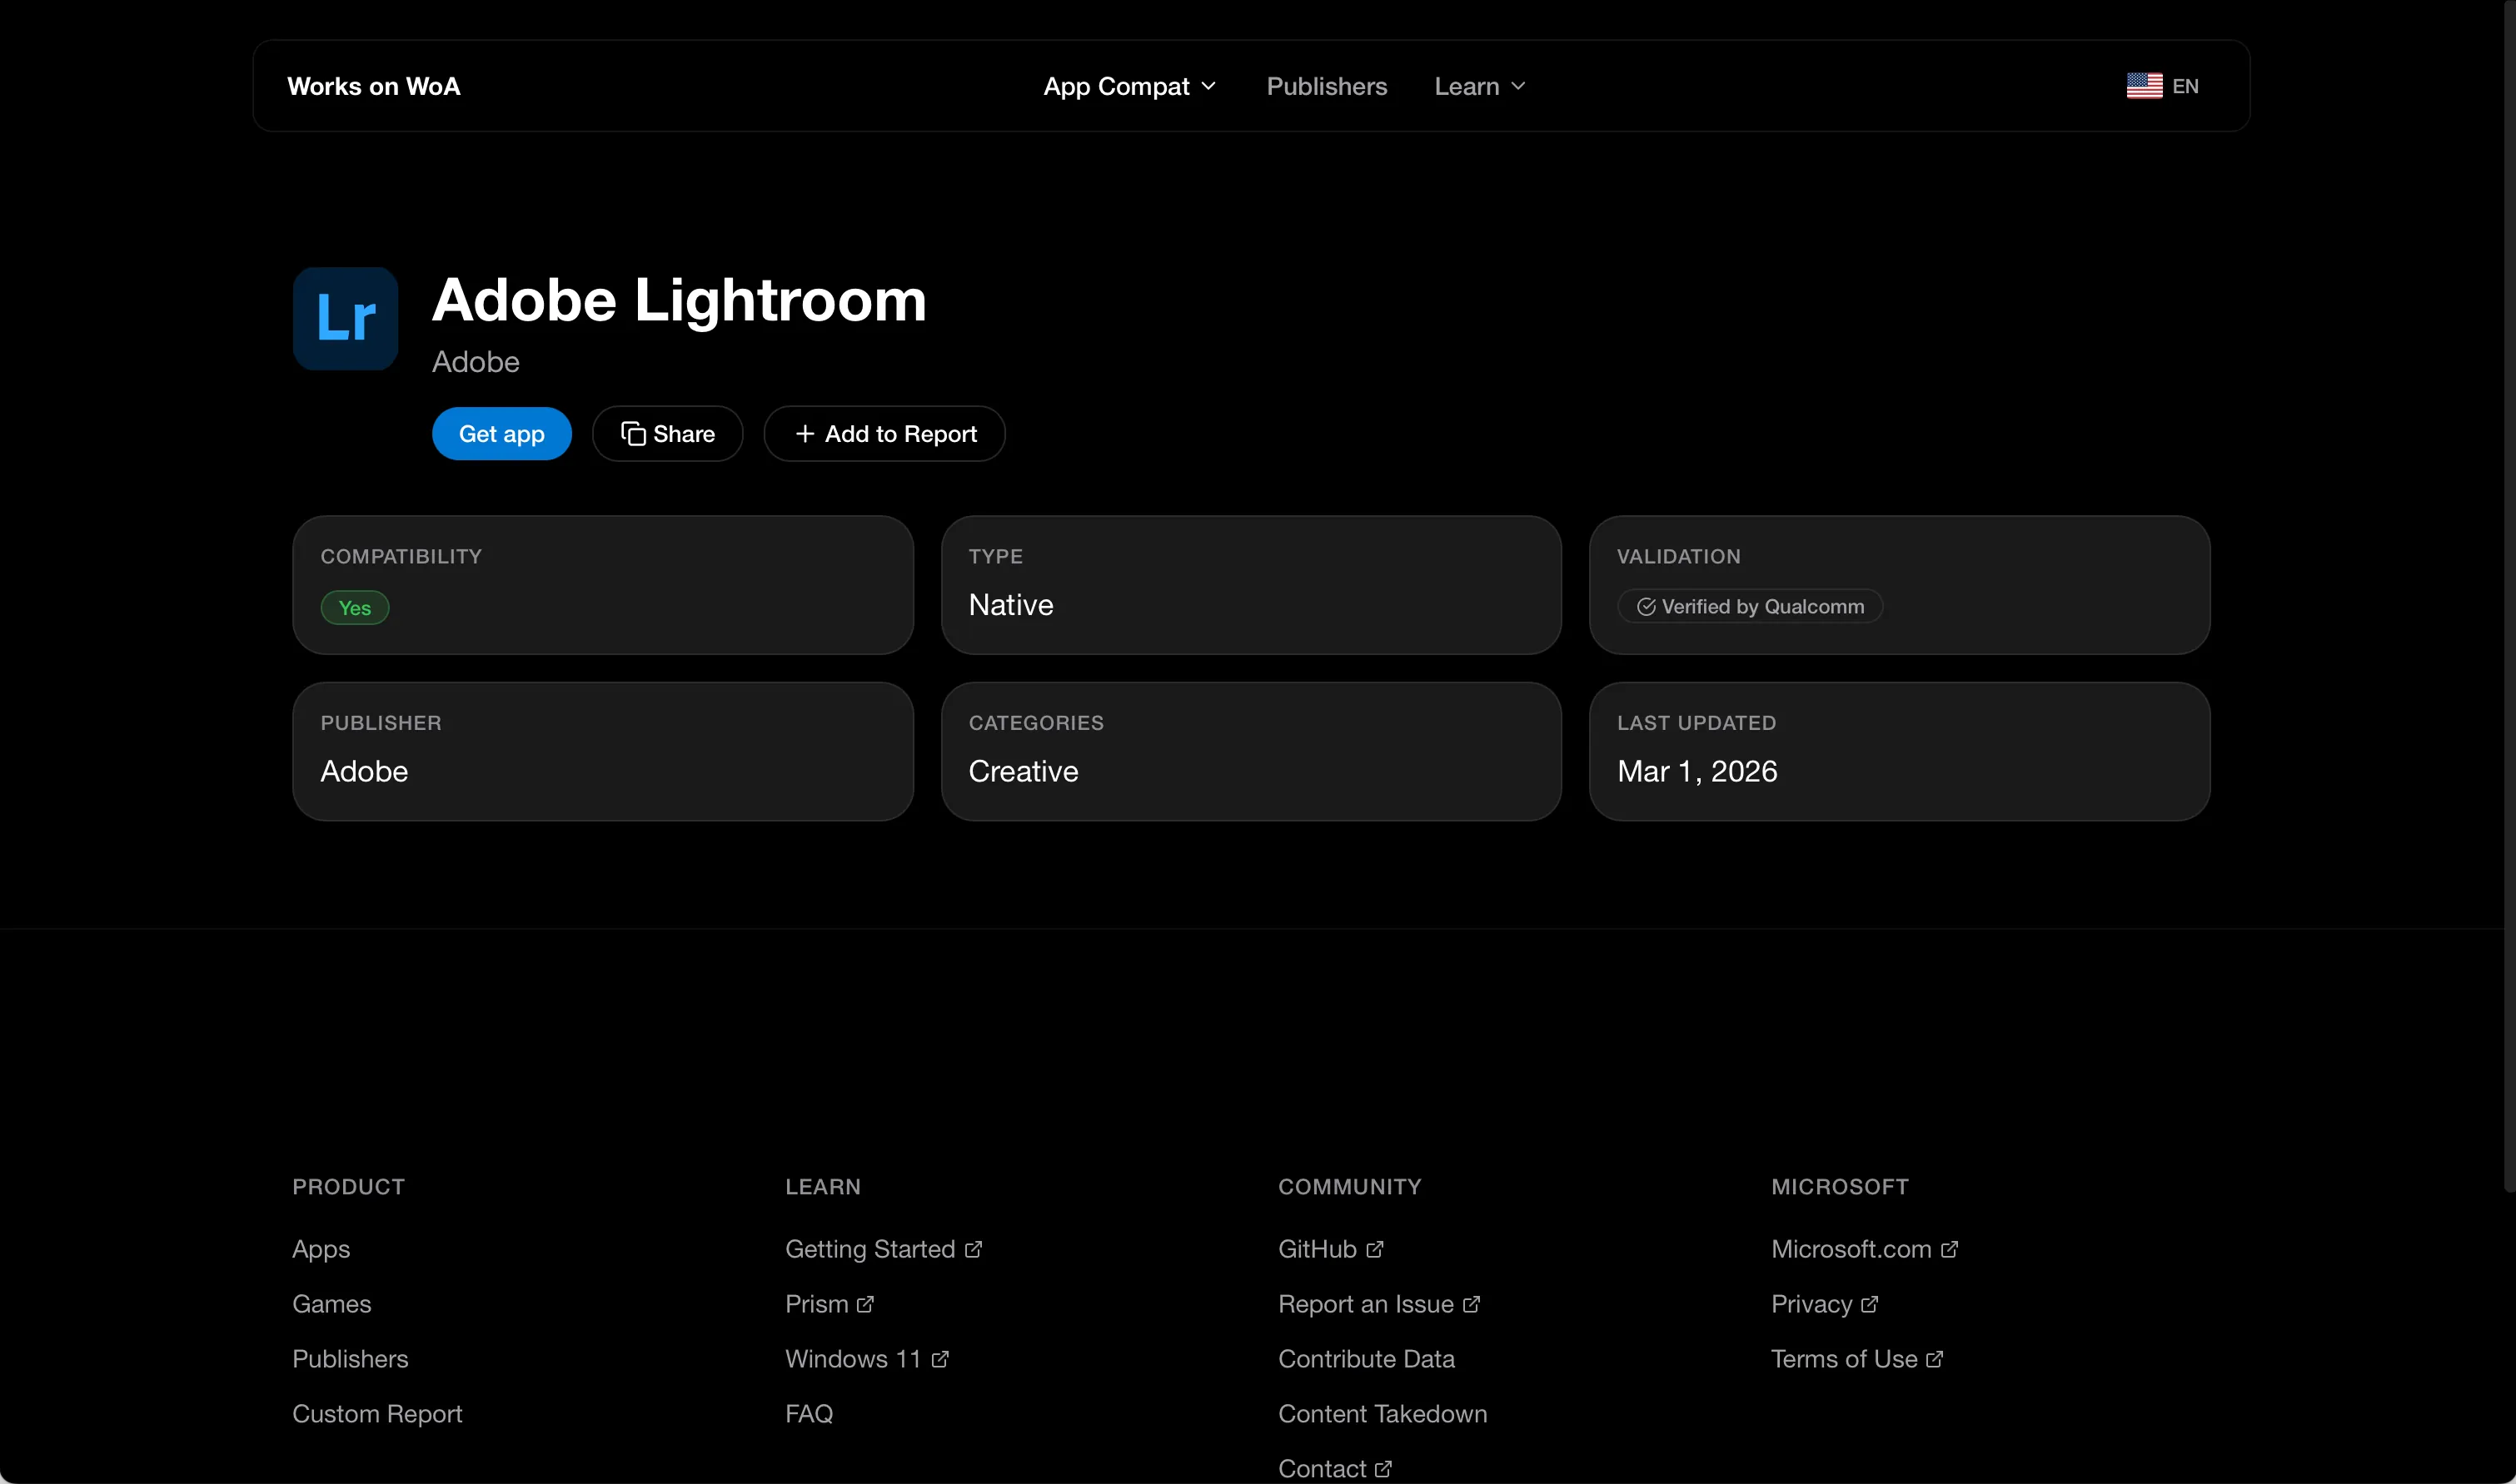Click the Share button
Image resolution: width=2516 pixels, height=1484 pixels.
(x=667, y=434)
